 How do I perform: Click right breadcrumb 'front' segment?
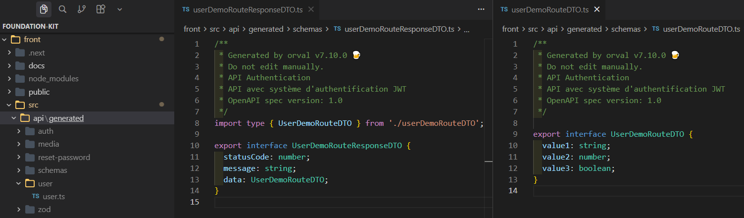pyautogui.click(x=510, y=29)
